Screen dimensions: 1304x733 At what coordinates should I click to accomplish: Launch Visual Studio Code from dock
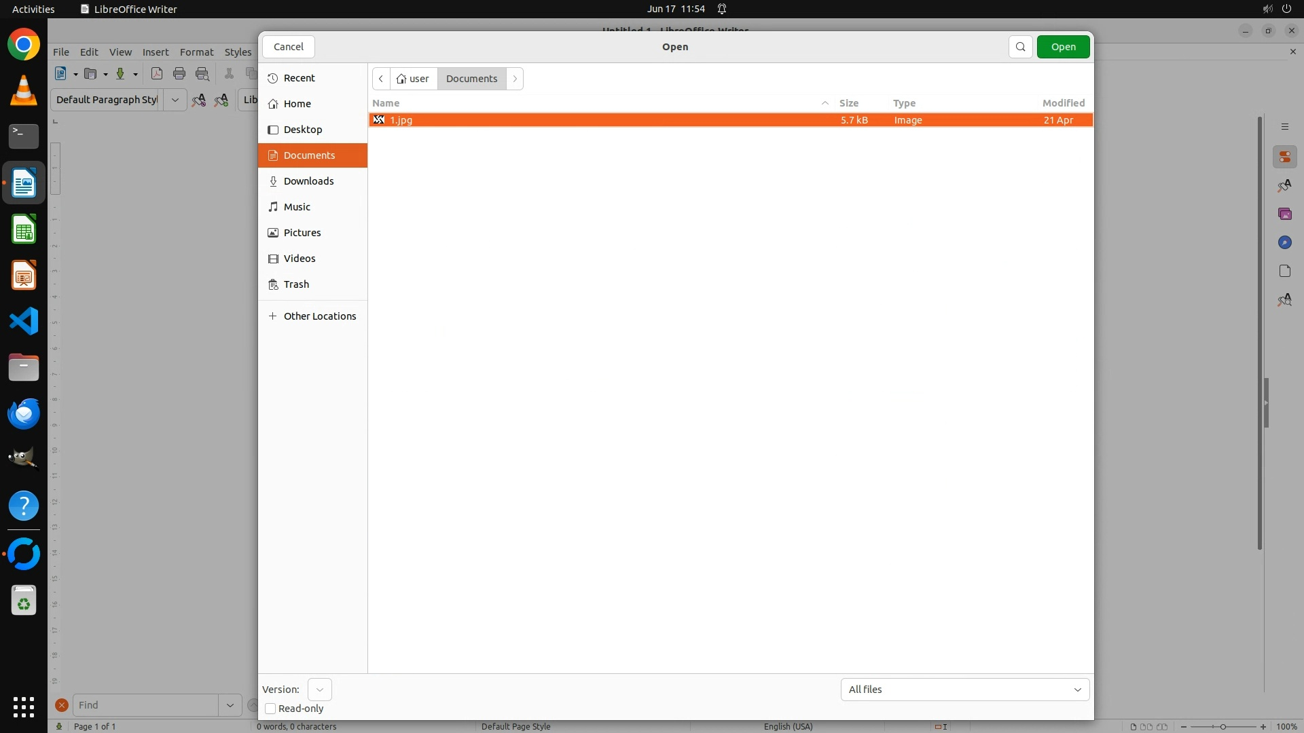pos(24,321)
